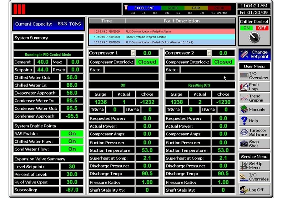Switch Chiller Control to ON

click(246, 28)
